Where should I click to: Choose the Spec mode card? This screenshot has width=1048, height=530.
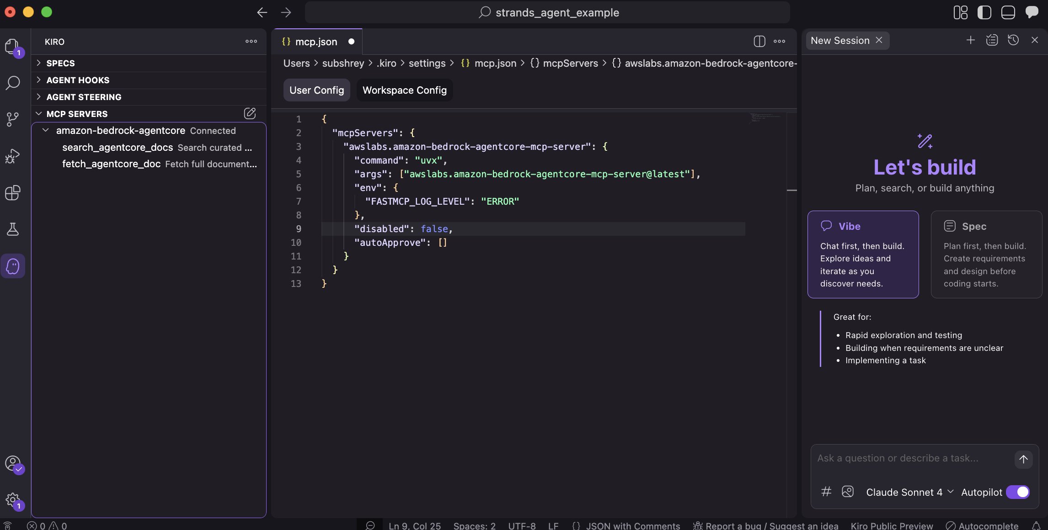pos(986,254)
